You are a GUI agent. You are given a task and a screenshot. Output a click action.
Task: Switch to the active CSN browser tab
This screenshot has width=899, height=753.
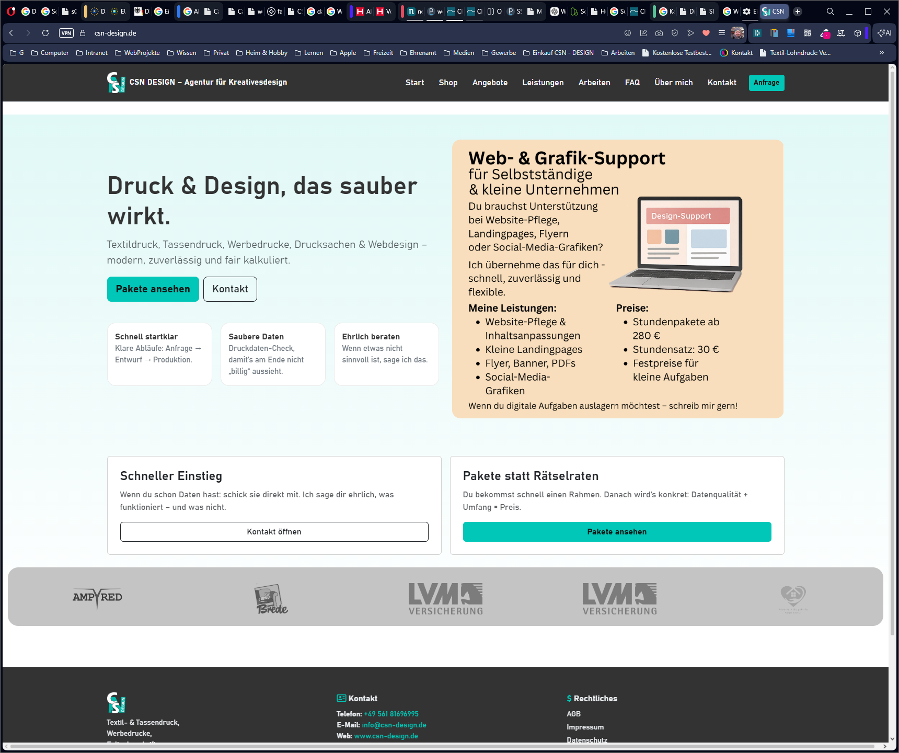(x=774, y=11)
